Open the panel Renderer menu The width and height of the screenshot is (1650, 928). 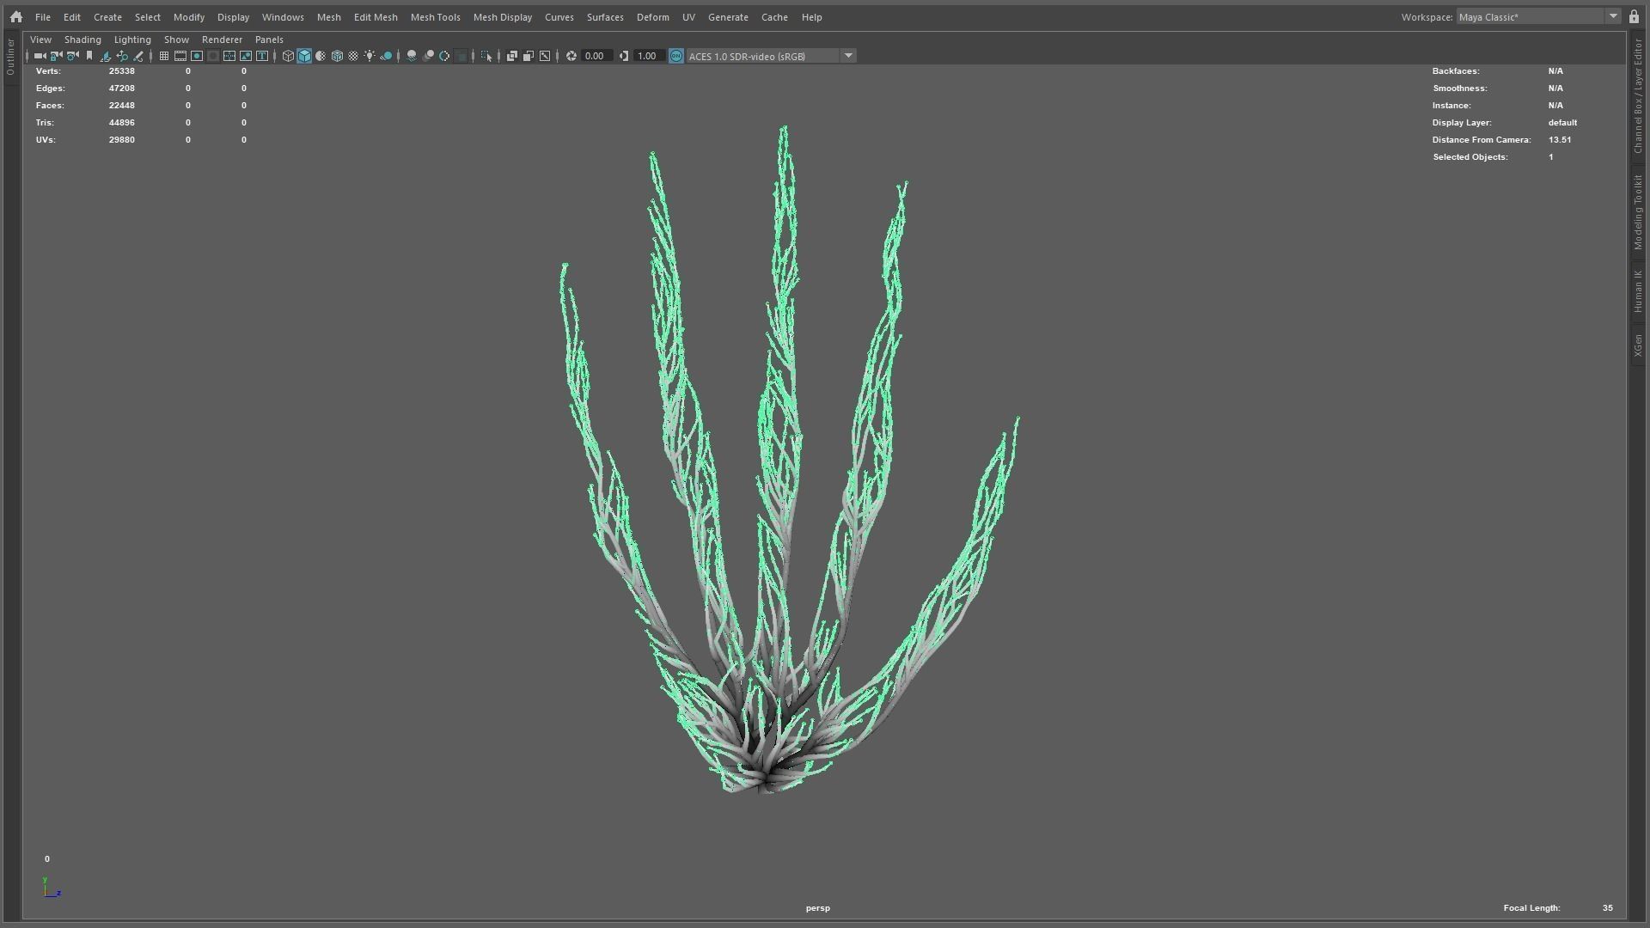(222, 40)
